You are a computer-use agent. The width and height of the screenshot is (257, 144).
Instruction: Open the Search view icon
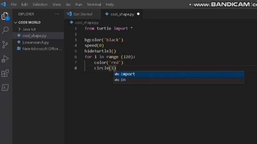point(5,30)
